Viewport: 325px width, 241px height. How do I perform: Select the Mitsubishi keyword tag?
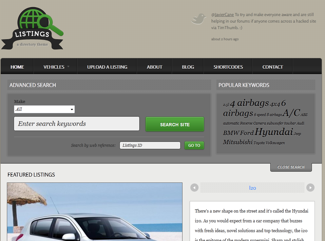238,142
